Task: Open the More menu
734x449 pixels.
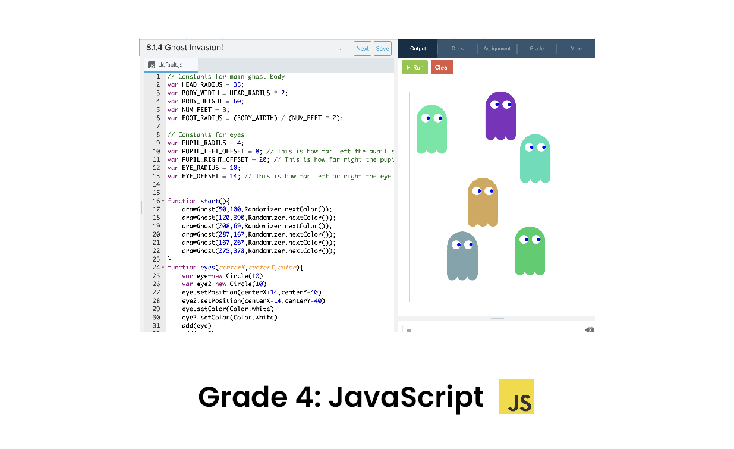Action: (x=575, y=48)
